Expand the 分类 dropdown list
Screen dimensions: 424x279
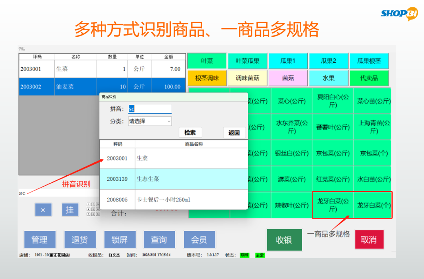pos(150,121)
